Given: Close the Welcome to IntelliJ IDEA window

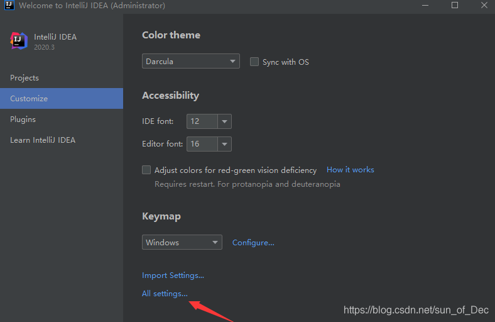Looking at the screenshot, I should [x=484, y=6].
